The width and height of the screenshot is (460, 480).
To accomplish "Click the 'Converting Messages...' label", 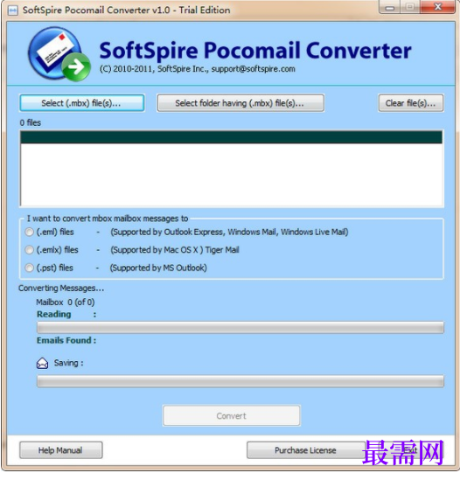I will (61, 289).
